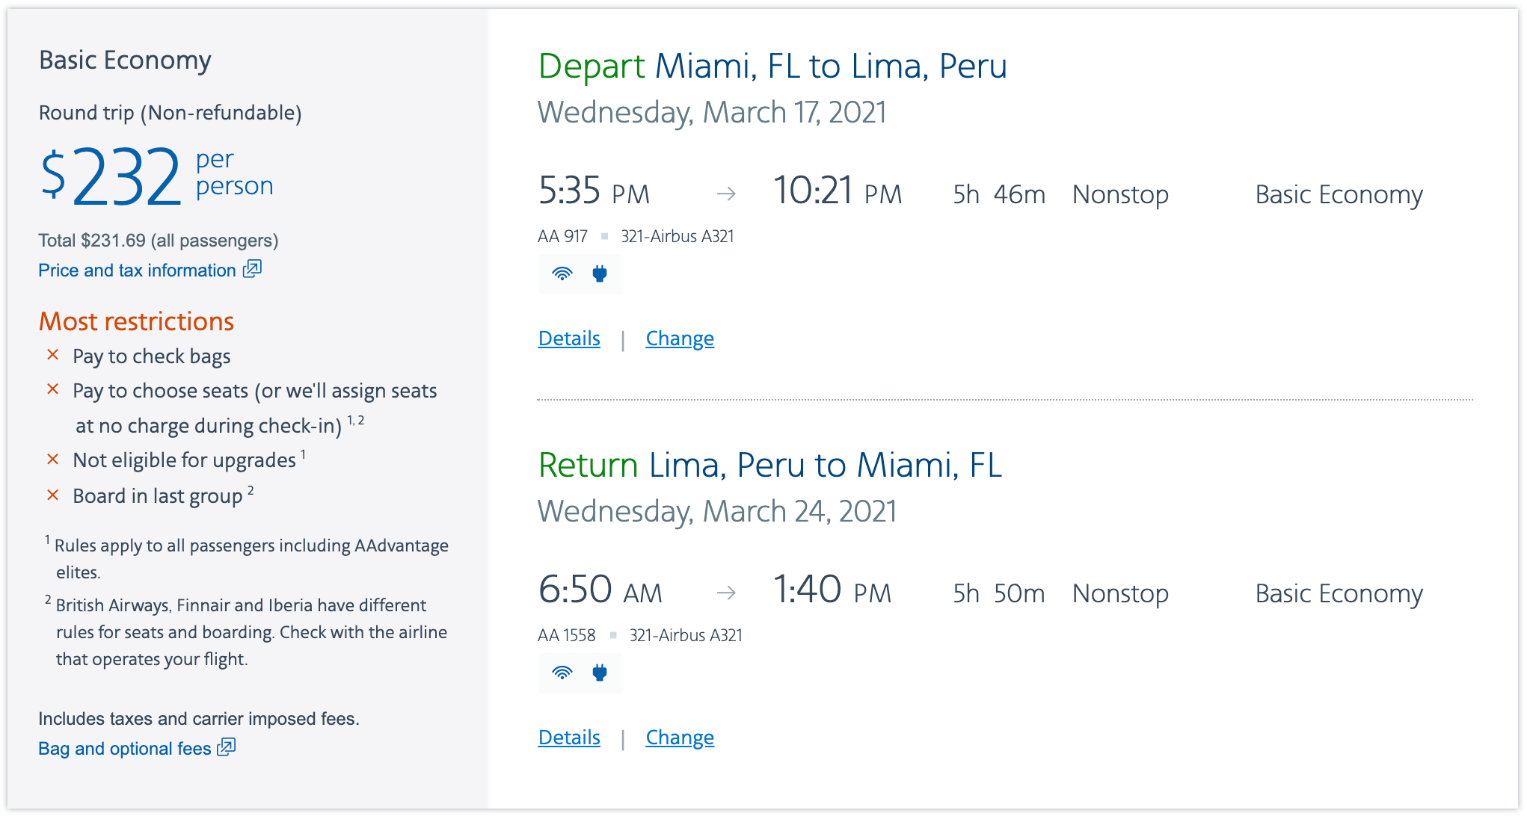1527x819 pixels.
Task: Click the arrow between 6:50 AM and 1:40 PM
Action: 726,593
